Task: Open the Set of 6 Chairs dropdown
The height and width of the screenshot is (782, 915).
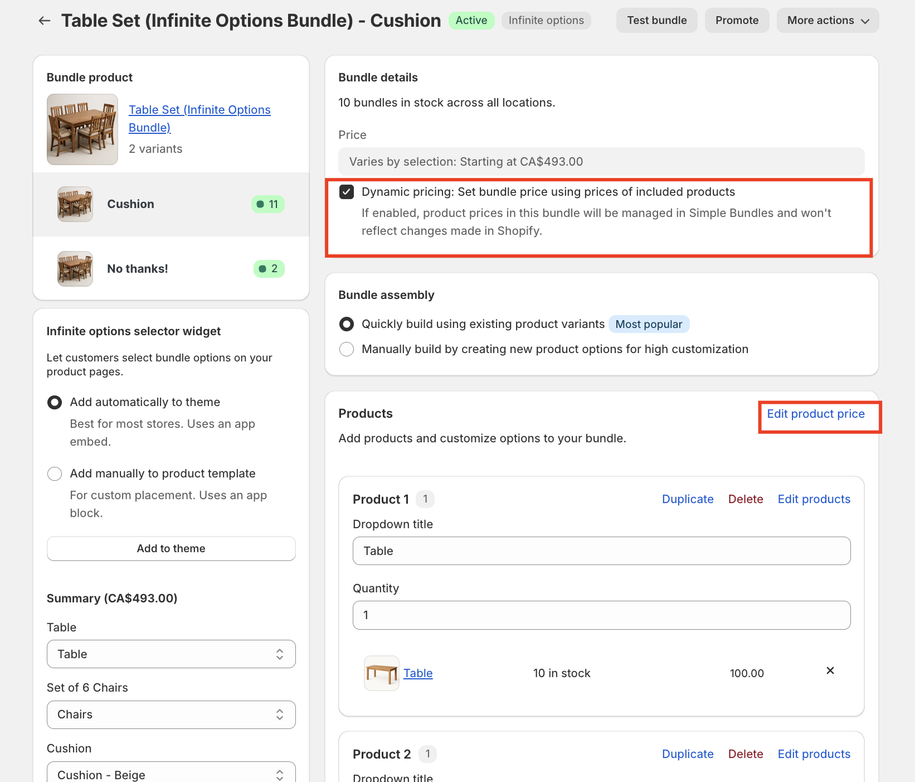Action: tap(171, 715)
